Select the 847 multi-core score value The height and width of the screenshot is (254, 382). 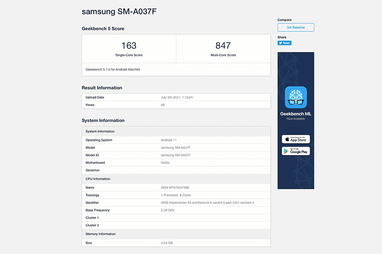(x=223, y=46)
